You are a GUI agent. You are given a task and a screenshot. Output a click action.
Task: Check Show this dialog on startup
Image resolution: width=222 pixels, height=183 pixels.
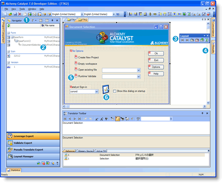click(115, 91)
